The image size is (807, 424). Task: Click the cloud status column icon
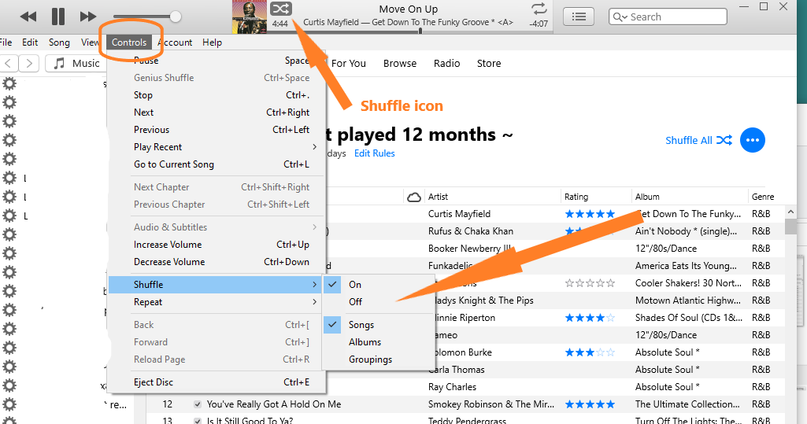click(x=414, y=197)
